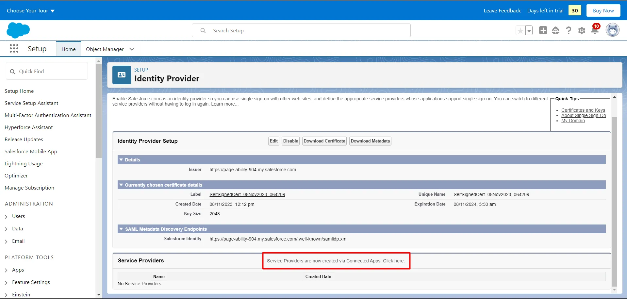Viewport: 627px width, 299px height.
Task: Open the Help question mark icon
Action: click(x=569, y=30)
